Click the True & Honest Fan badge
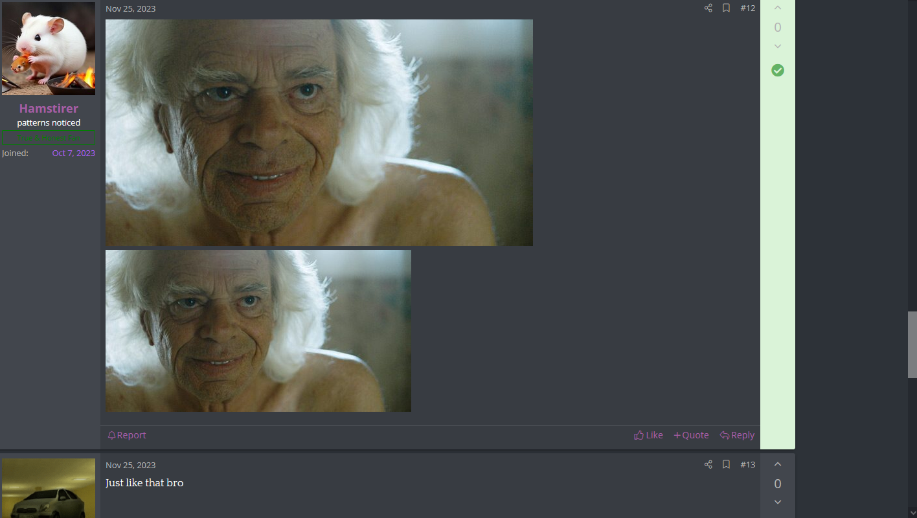 49,138
